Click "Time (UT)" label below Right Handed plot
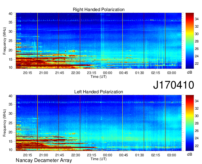202x164 pixels. (x=99, y=77)
